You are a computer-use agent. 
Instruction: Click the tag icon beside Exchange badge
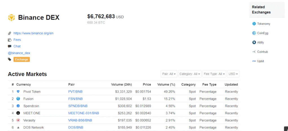(x=10, y=59)
